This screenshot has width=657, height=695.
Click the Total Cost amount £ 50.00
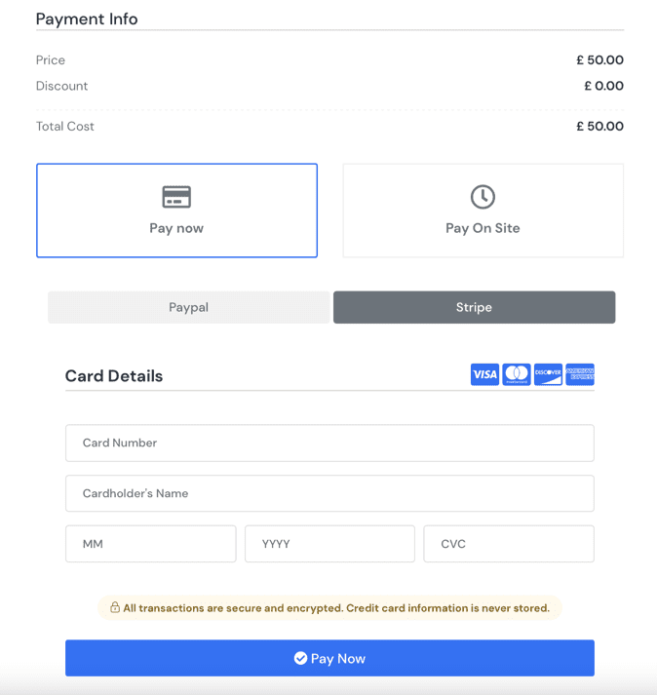coord(599,127)
